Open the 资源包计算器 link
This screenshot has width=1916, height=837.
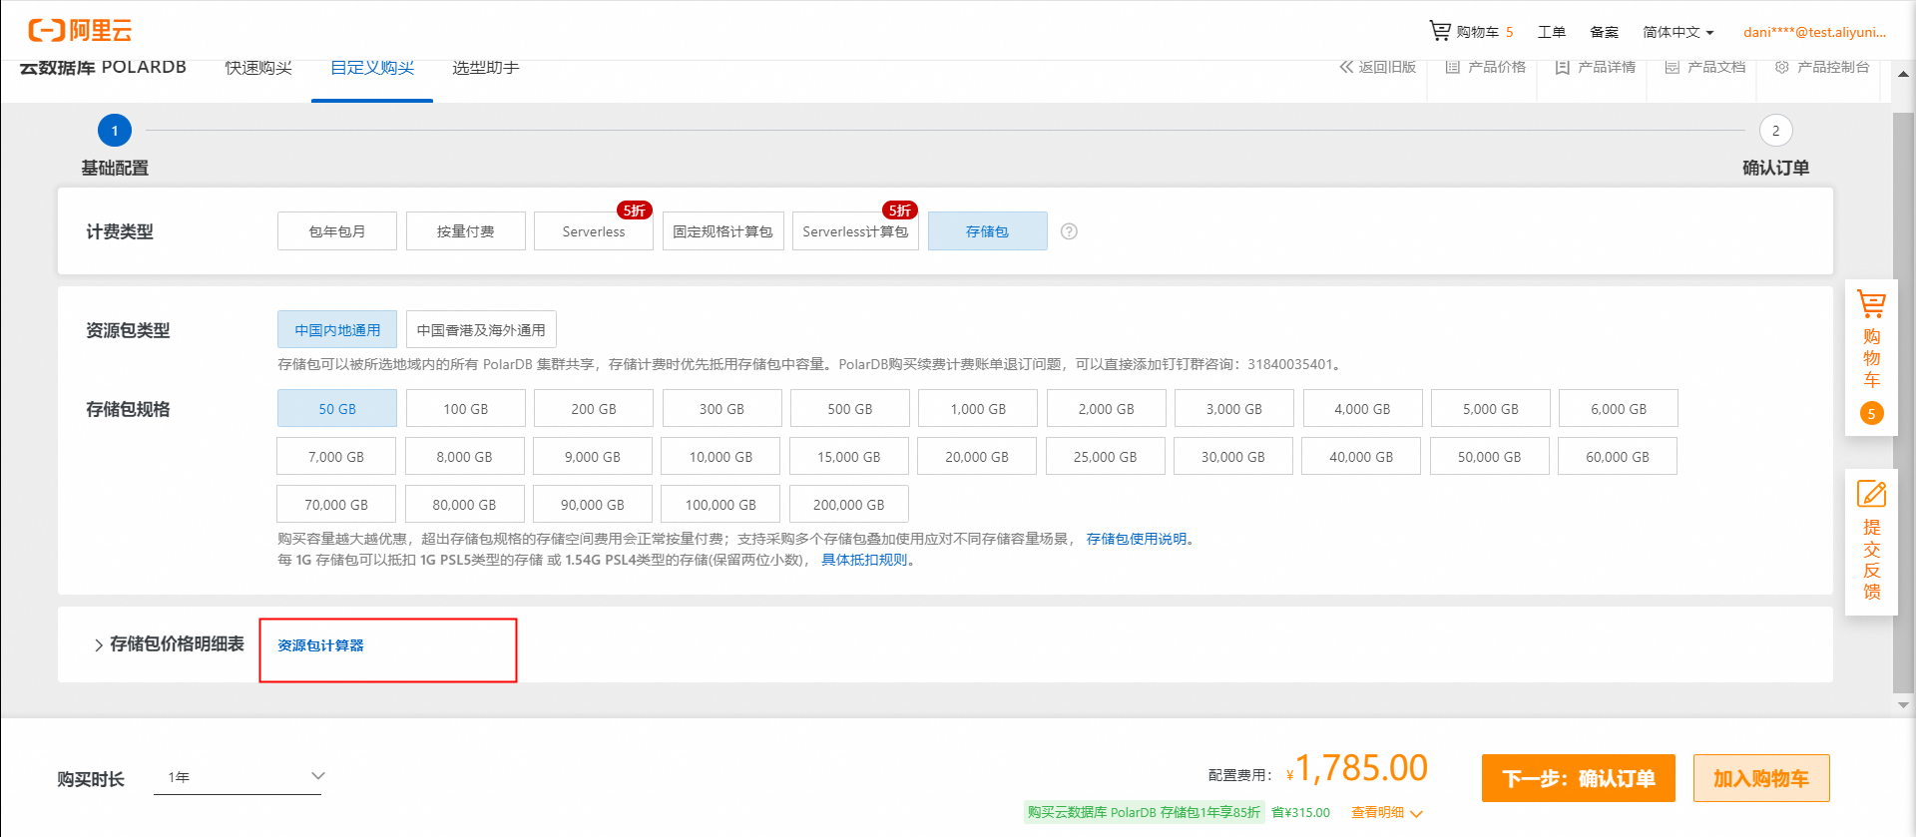(x=320, y=645)
